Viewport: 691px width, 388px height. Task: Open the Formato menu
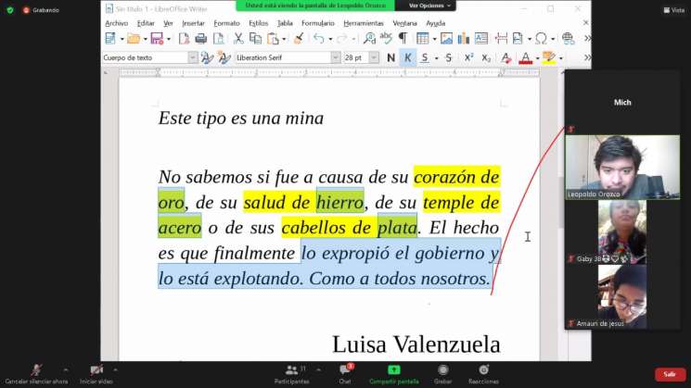tap(226, 23)
